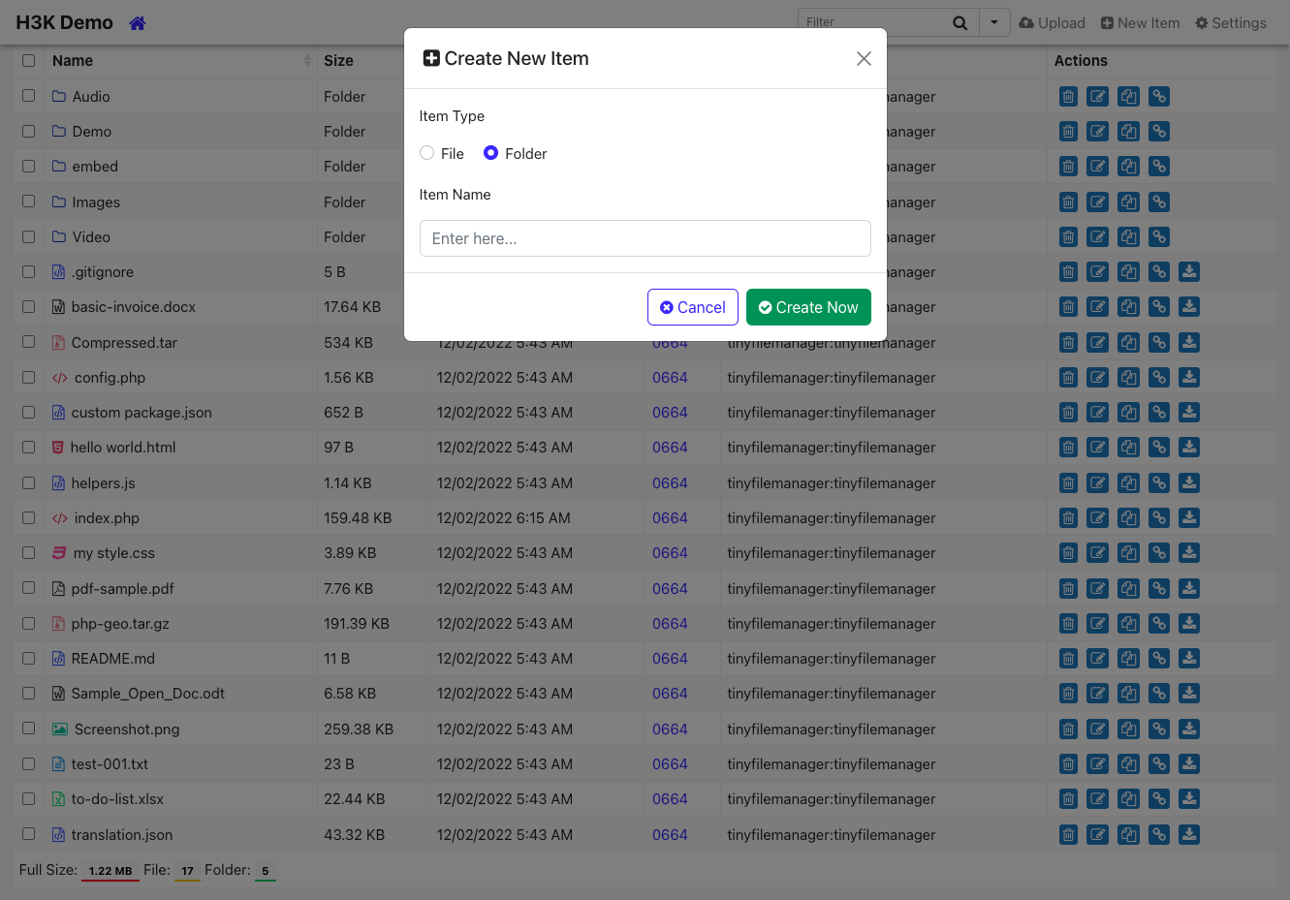
Task: Click the search magnifier icon in filter bar
Action: (x=960, y=23)
